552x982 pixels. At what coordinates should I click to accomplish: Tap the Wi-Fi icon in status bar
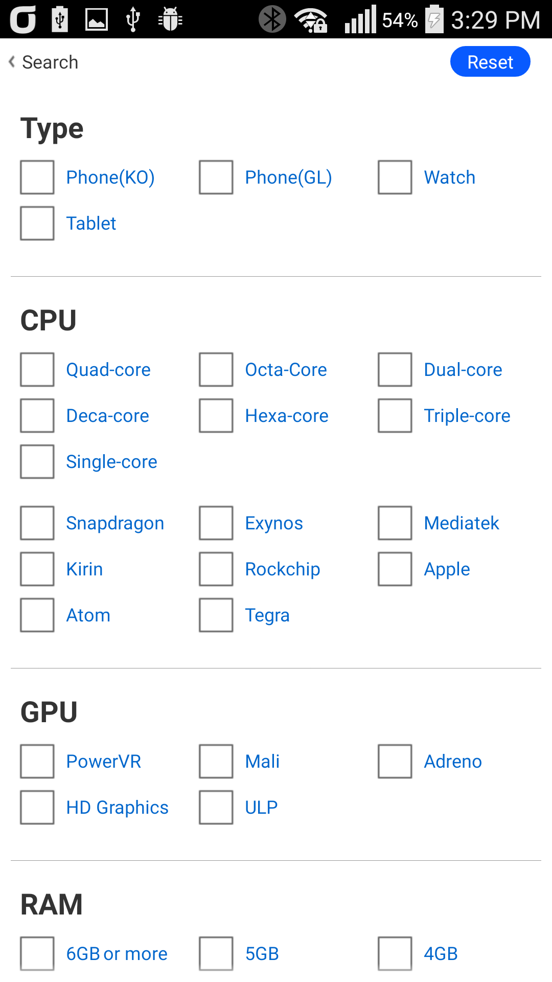pyautogui.click(x=310, y=20)
